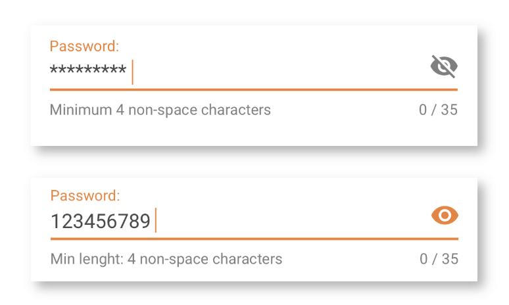The image size is (509, 305).
Task: Hide the password using orange eye icon
Action: (x=445, y=216)
